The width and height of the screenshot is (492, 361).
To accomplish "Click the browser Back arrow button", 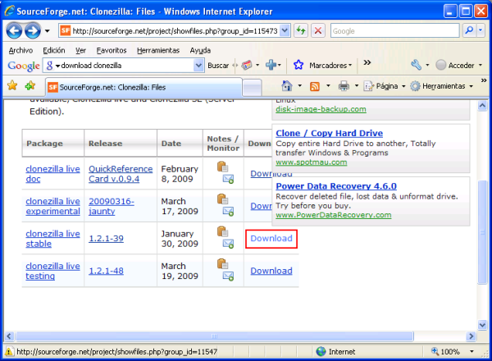I will [x=16, y=30].
